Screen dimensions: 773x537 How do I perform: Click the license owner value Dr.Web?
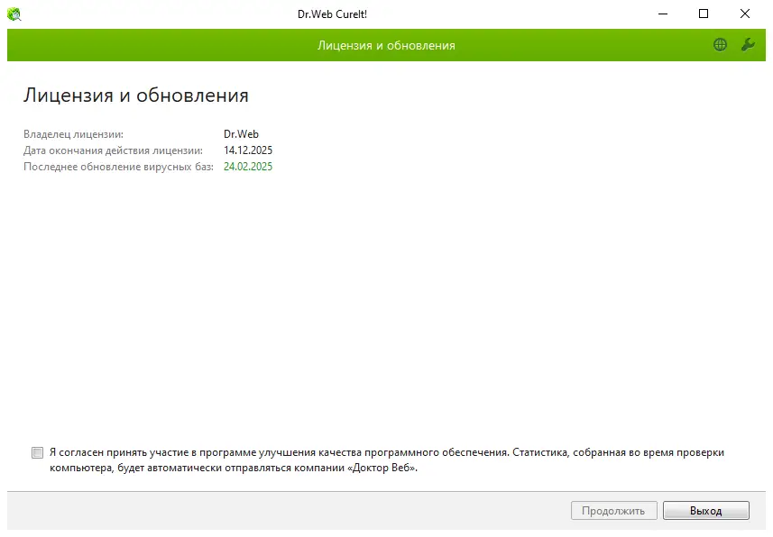click(x=241, y=134)
